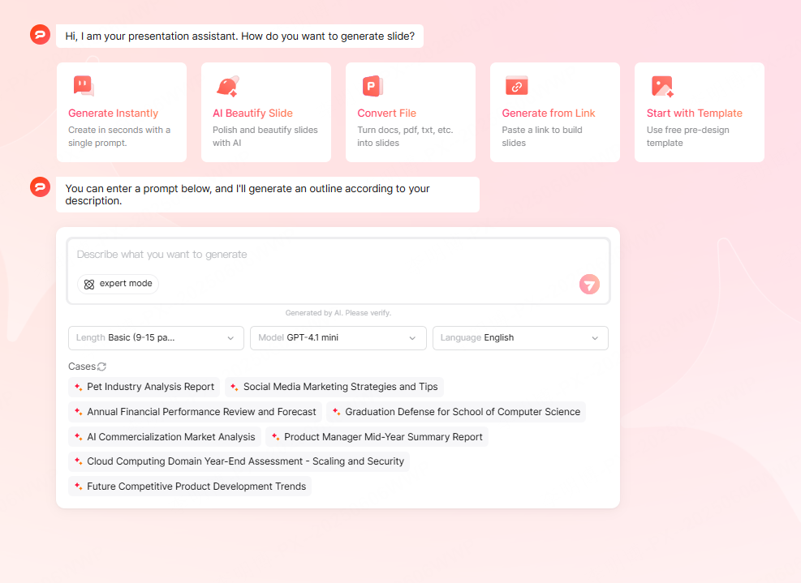Select the Generate Instantly option icon
Image resolution: width=801 pixels, height=583 pixels.
click(84, 84)
